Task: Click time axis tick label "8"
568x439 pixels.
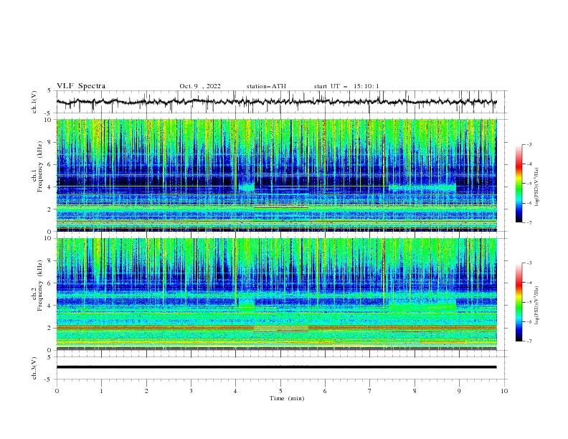Action: click(415, 391)
